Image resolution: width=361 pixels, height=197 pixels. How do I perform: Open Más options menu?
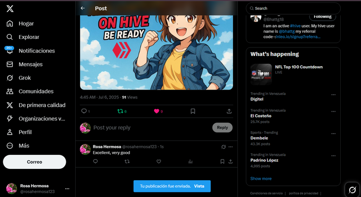click(x=18, y=146)
